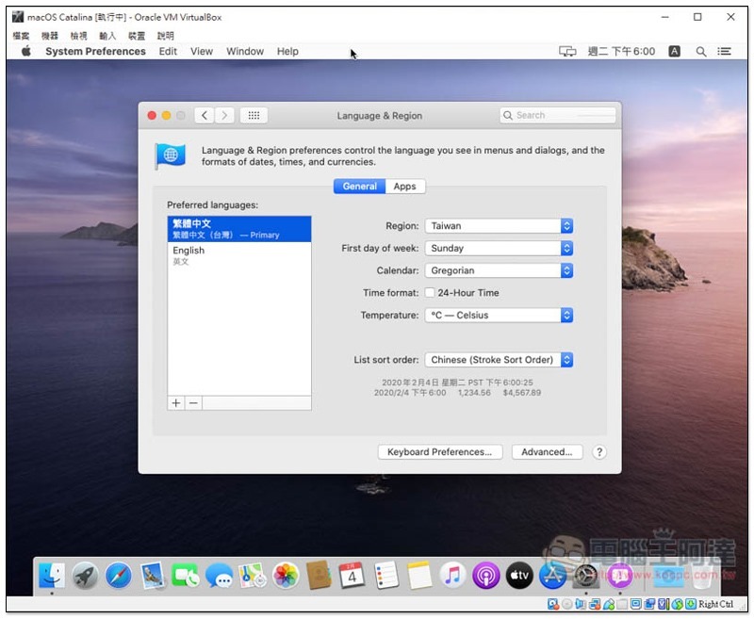Click the Keyboard Preferences button
This screenshot has height=619, width=754.
pyautogui.click(x=439, y=452)
